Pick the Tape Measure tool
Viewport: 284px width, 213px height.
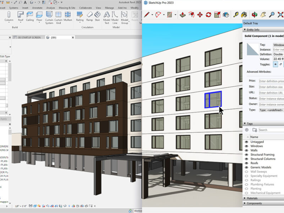[236, 15]
